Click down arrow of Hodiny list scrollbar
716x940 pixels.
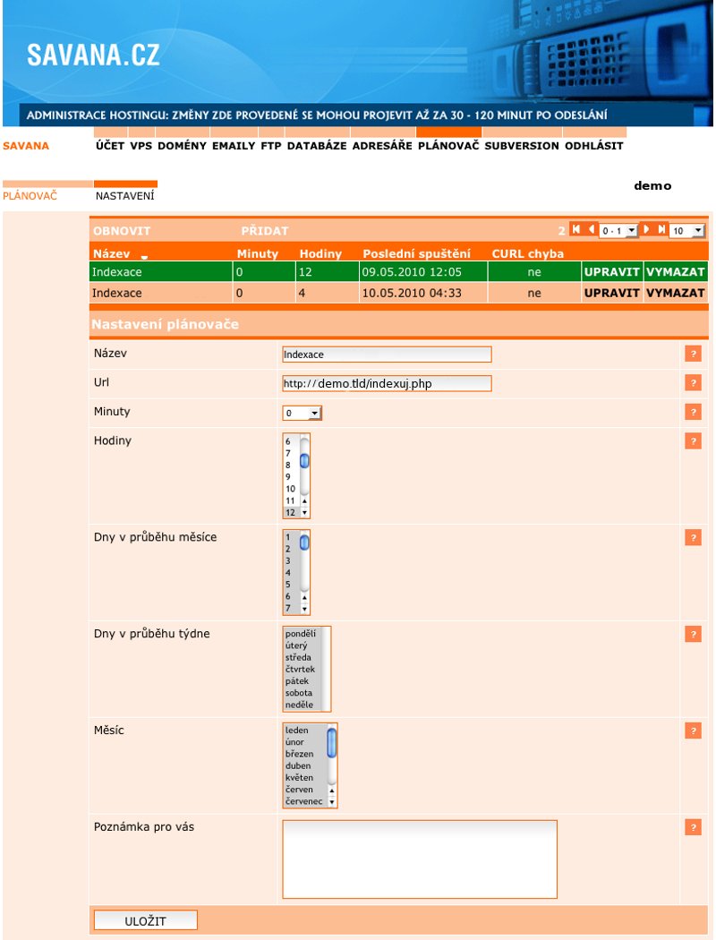(x=304, y=513)
